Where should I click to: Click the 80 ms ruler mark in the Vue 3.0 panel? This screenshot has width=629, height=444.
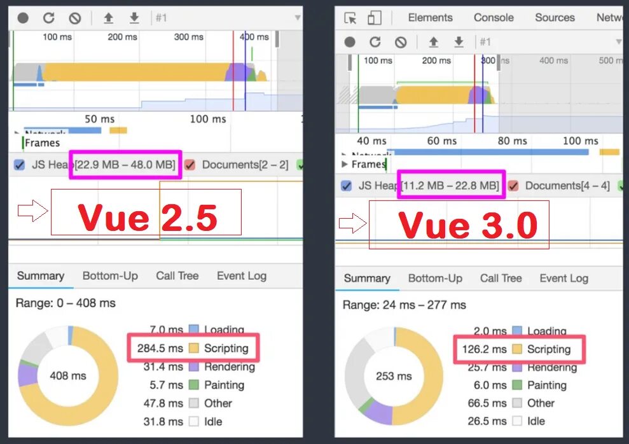point(512,141)
